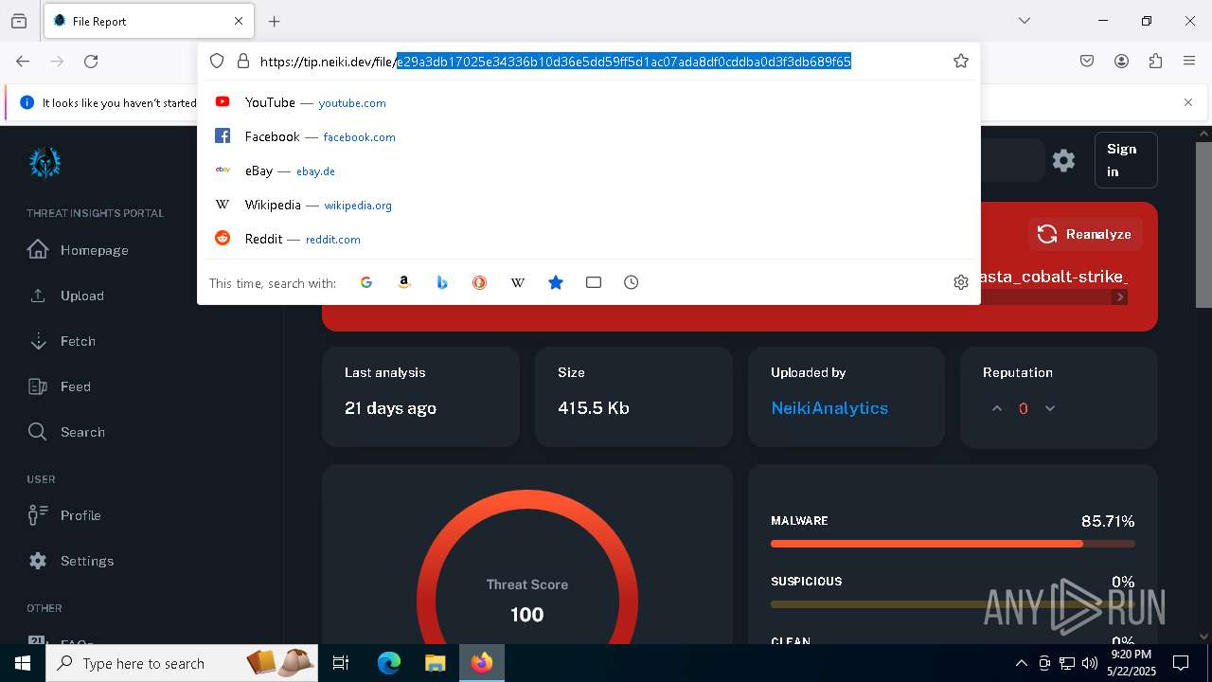
Task: Open Feed page in sidebar
Action: [60, 386]
